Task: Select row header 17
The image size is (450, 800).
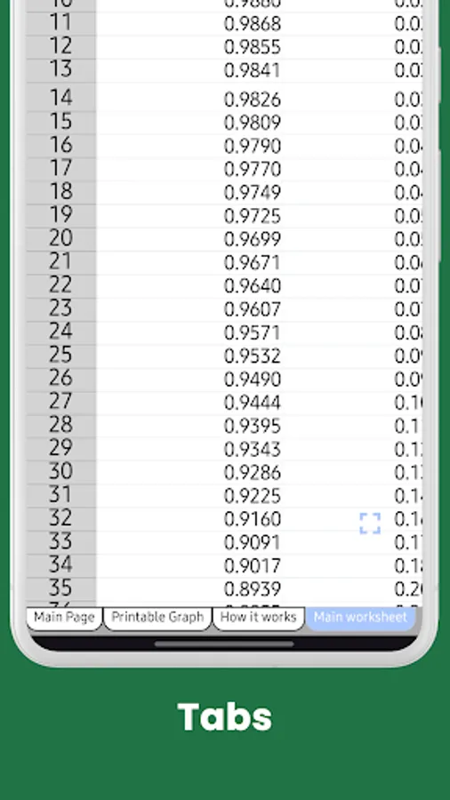Action: [60, 170]
